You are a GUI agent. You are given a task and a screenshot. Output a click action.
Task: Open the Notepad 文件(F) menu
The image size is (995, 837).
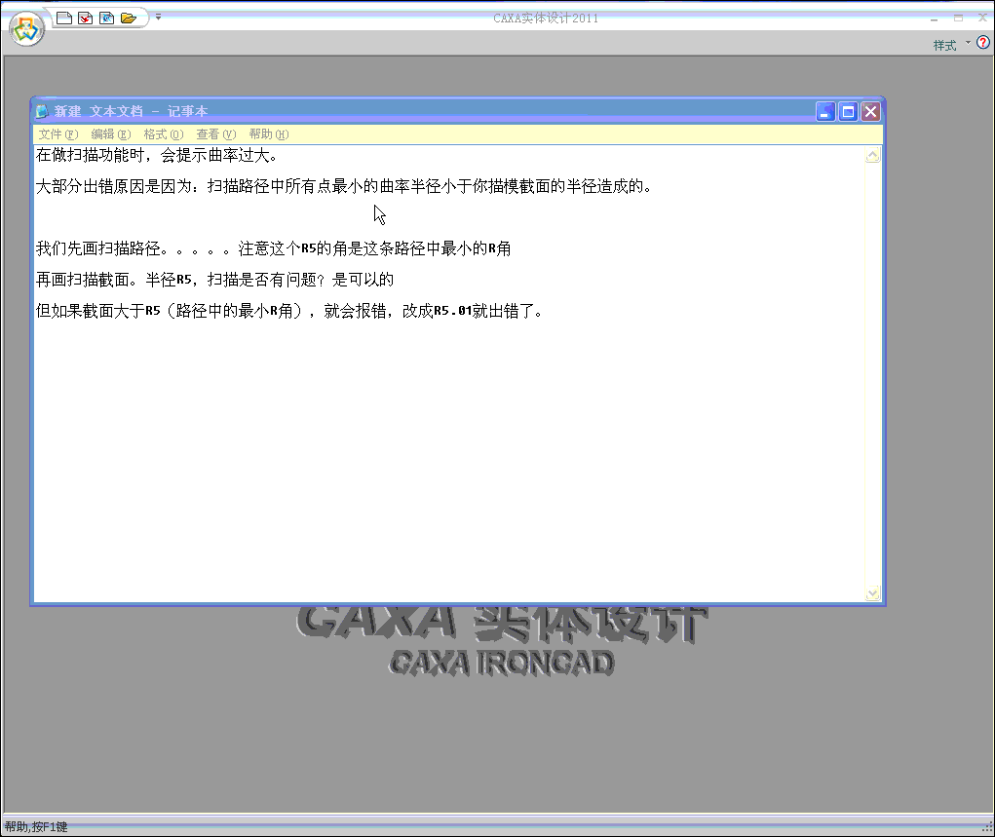coord(58,133)
